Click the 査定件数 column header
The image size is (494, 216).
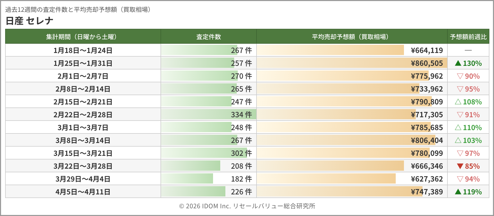pyautogui.click(x=208, y=37)
